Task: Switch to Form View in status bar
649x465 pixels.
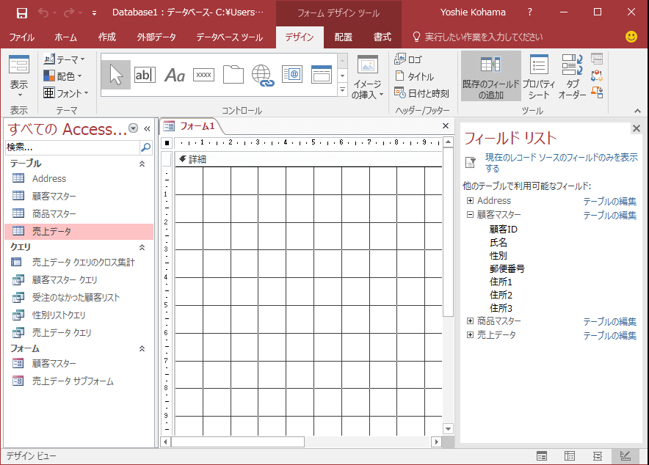Action: pyautogui.click(x=541, y=456)
